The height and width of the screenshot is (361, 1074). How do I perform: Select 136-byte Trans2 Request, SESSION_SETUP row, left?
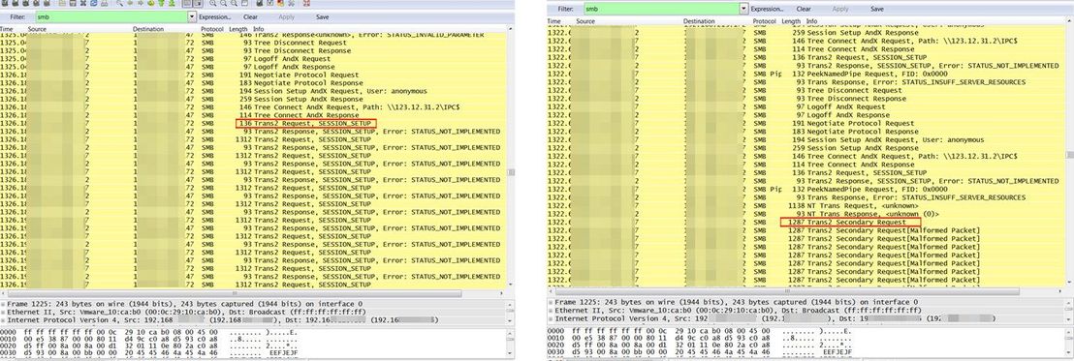pos(253,123)
